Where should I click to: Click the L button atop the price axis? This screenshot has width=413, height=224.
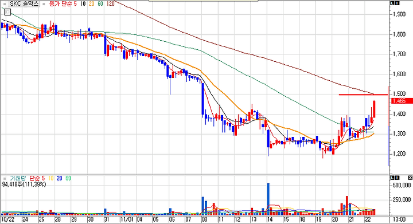point(392,3)
